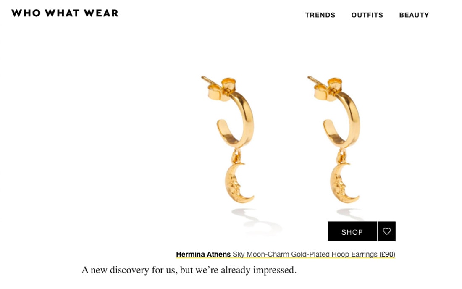
Task: Open the Beauty navigation link
Action: 414,15
